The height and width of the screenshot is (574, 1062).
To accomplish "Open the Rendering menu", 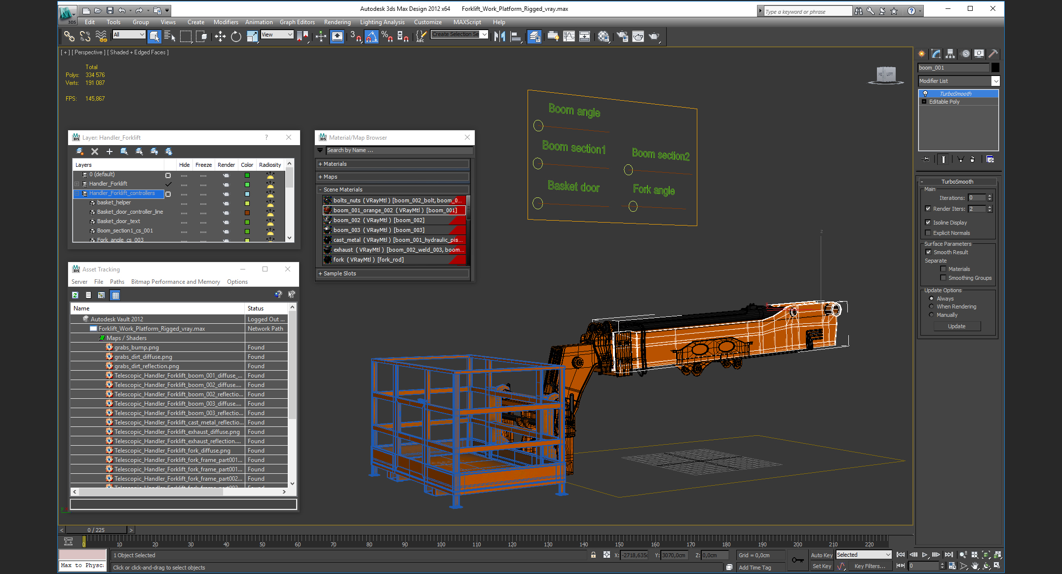I will 337,22.
